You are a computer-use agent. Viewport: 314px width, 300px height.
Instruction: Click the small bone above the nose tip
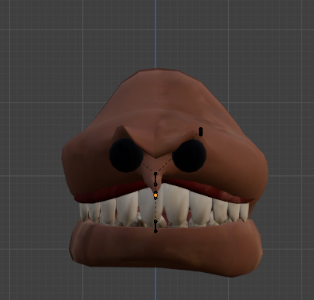pyautogui.click(x=155, y=179)
